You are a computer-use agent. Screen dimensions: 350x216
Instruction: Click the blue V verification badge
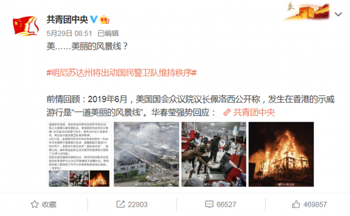coord(94,19)
